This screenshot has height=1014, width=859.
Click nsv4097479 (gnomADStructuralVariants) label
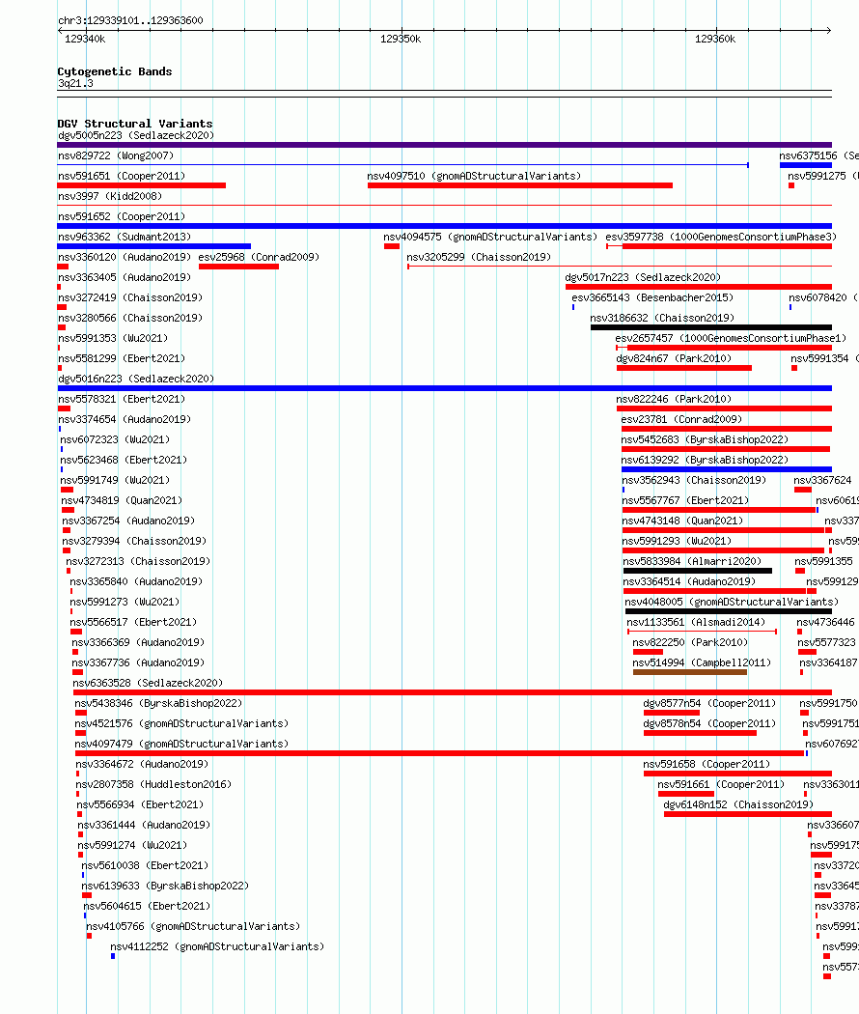click(x=181, y=744)
